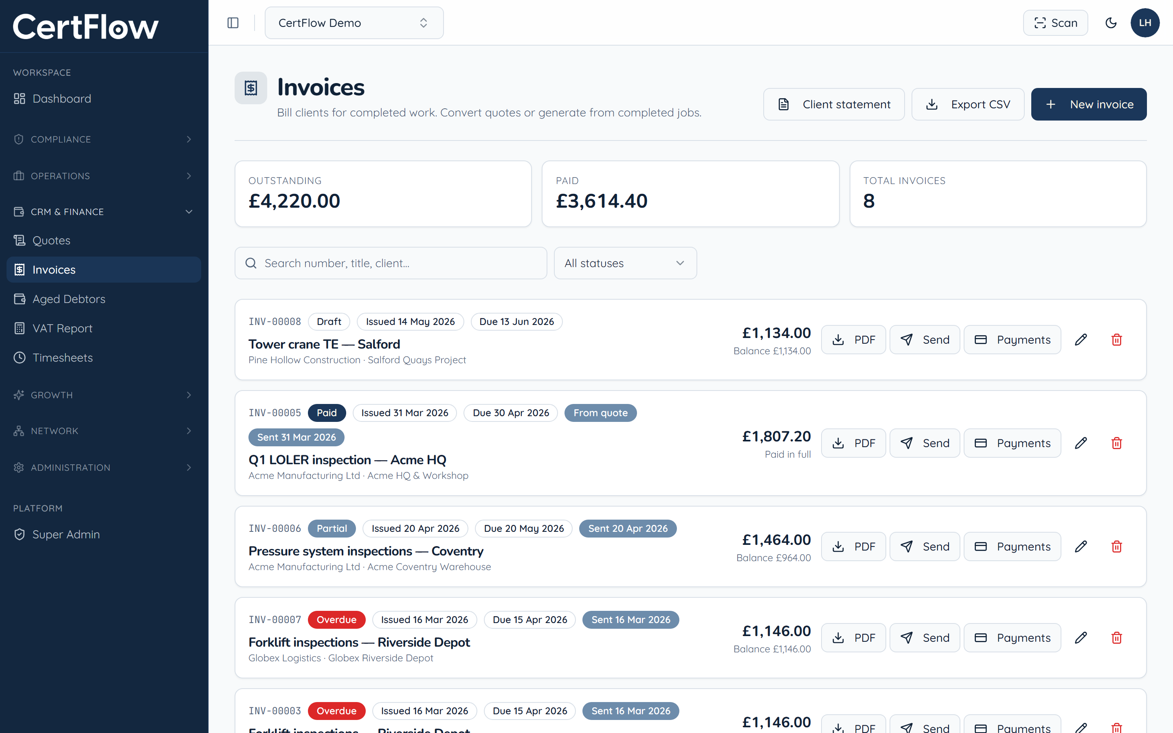Open Super Admin page

point(104,534)
